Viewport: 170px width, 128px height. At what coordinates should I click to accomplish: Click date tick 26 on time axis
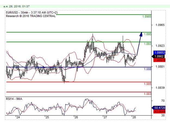pyautogui.click(x=76, y=117)
